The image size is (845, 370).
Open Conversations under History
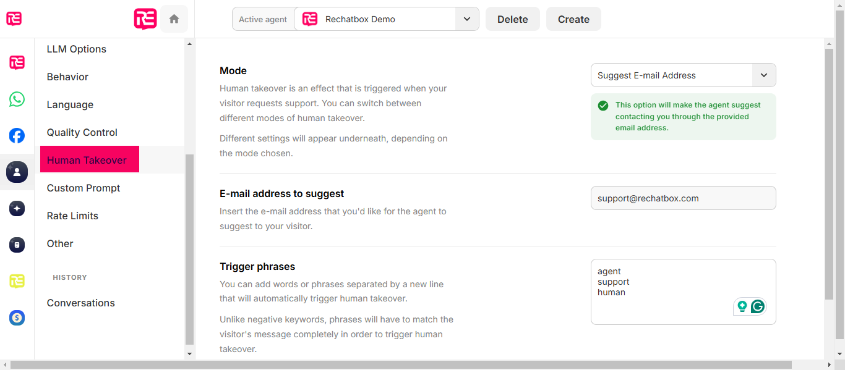coord(81,303)
